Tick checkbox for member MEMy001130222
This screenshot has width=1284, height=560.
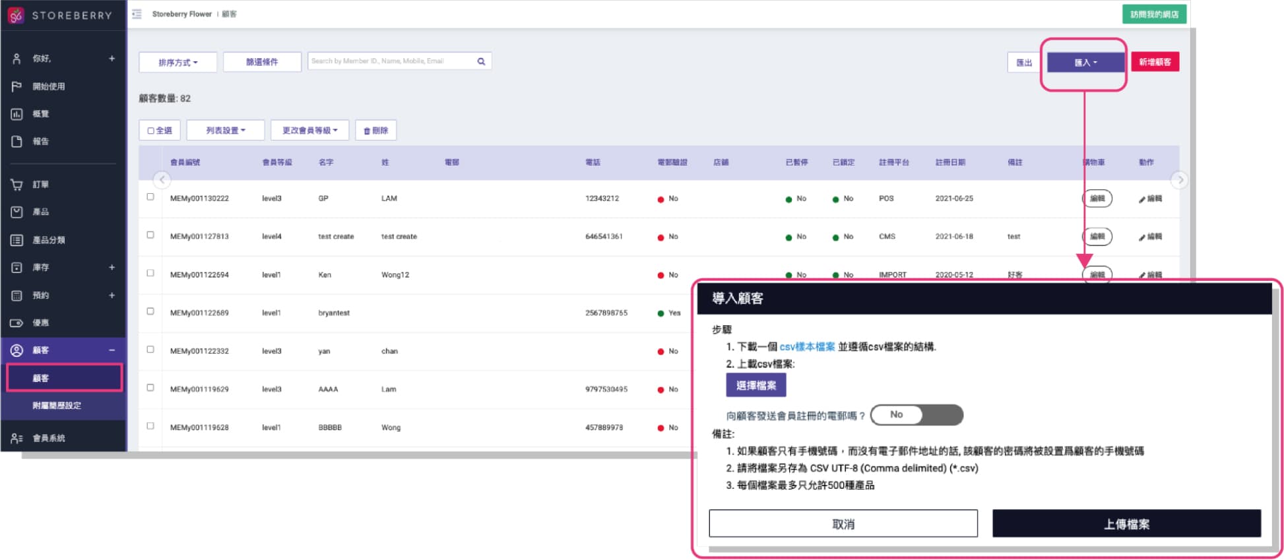(150, 197)
